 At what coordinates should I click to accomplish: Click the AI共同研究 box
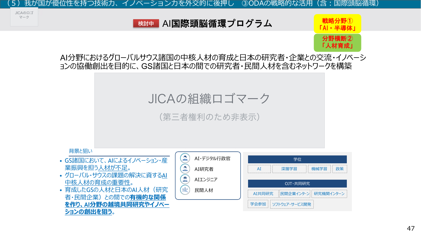coord(263,194)
